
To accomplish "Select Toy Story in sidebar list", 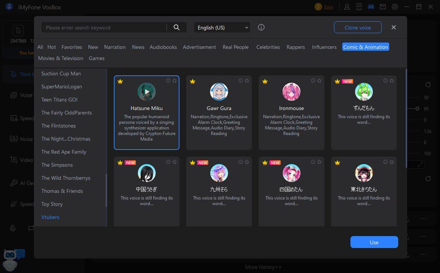I will [x=52, y=204].
